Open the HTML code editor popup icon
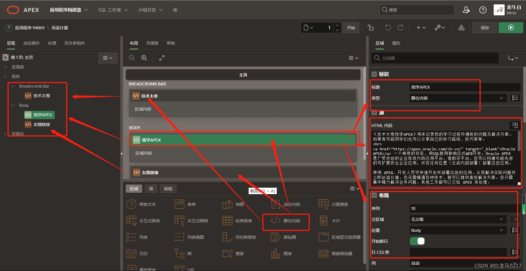This screenshot has height=271, width=526. [515, 125]
